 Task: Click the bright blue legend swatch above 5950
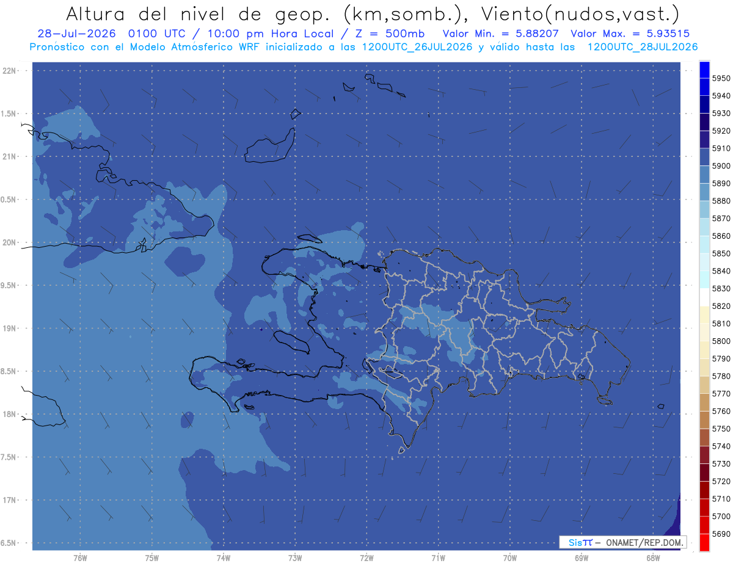tap(704, 70)
